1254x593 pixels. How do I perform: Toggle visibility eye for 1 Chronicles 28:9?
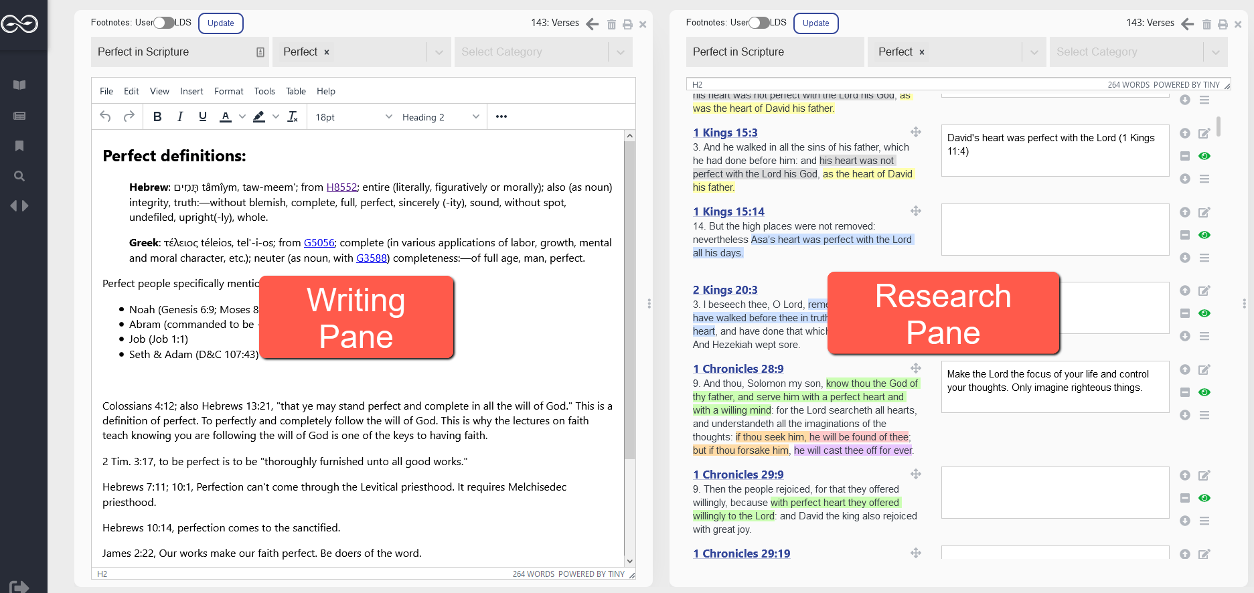coord(1204,392)
